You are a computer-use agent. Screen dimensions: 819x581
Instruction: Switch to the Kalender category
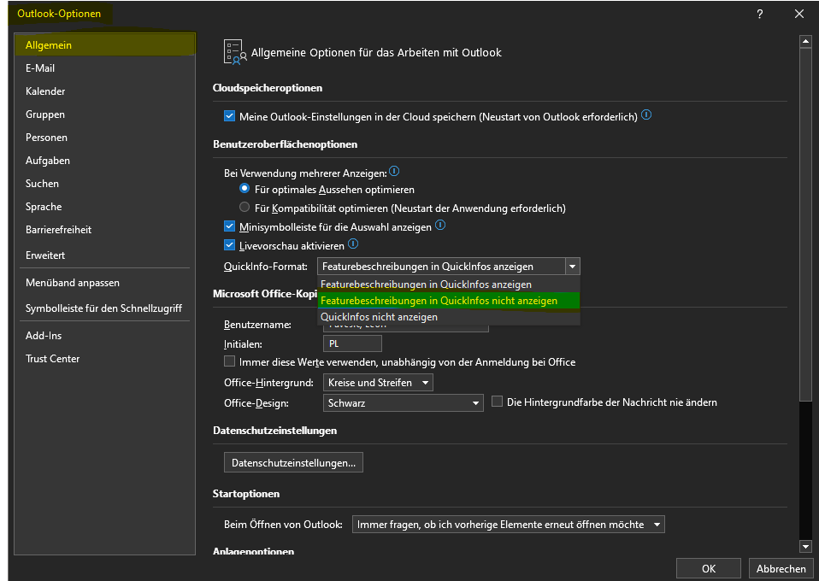click(x=105, y=91)
